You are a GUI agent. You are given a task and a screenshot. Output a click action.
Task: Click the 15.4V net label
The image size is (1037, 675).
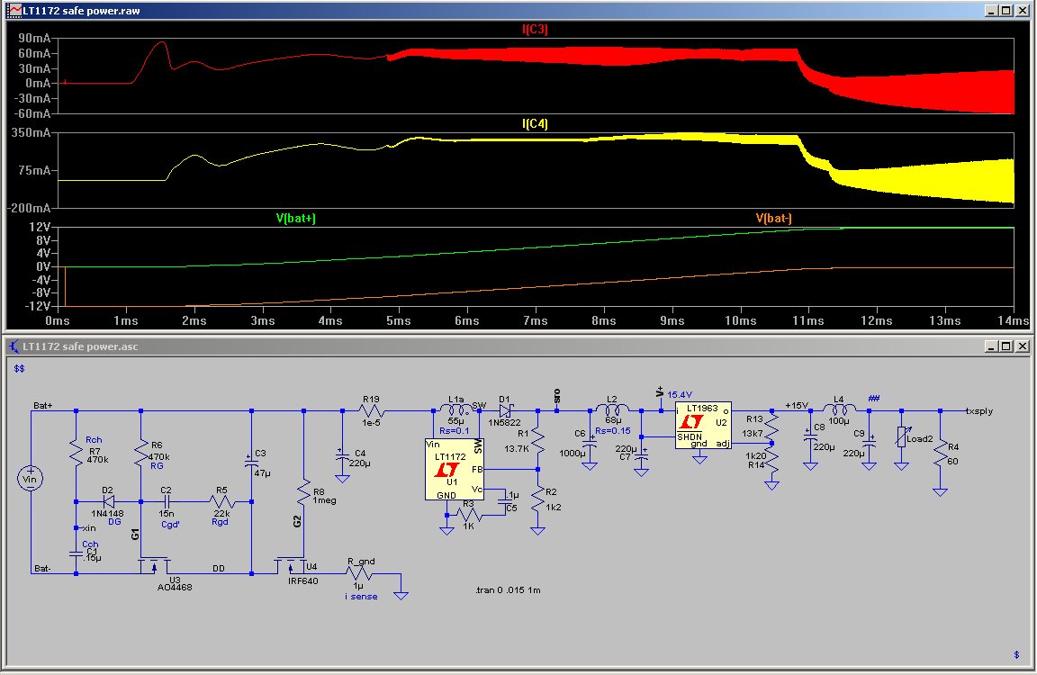tap(680, 395)
